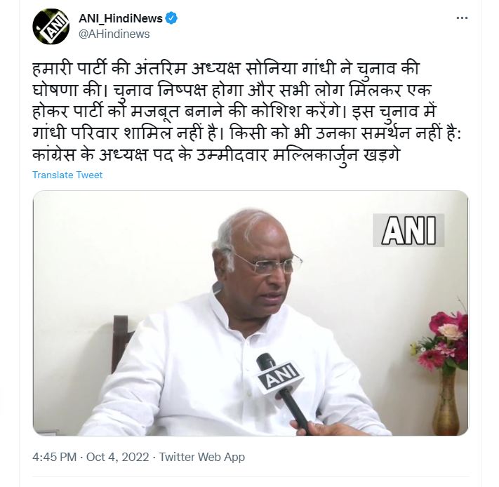Click the Translate Tweet link
499x487 pixels.
pyautogui.click(x=67, y=175)
